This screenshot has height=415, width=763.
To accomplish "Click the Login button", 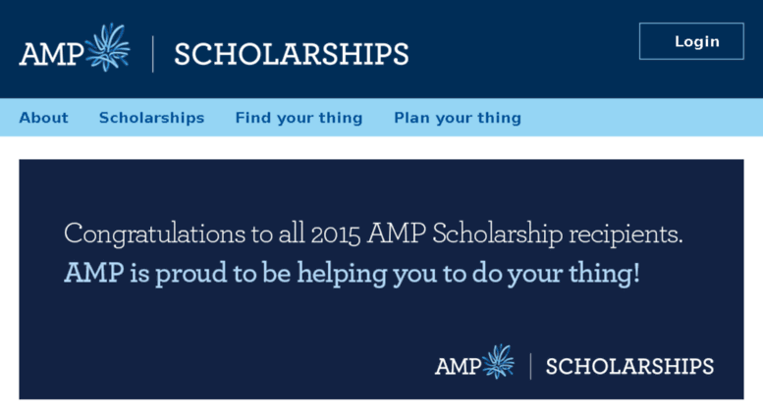I will coord(691,41).
